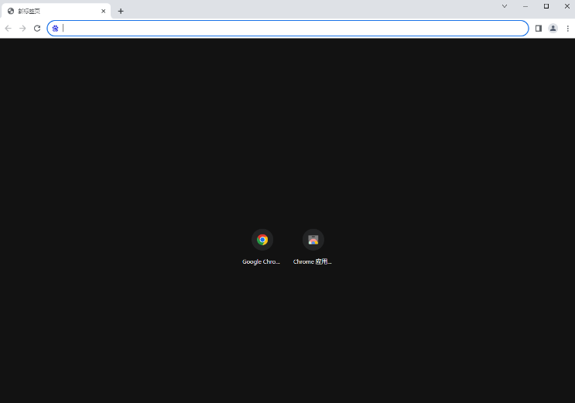This screenshot has width=575, height=403.
Task: Click the Google Chro... shortcut label
Action: pos(261,261)
